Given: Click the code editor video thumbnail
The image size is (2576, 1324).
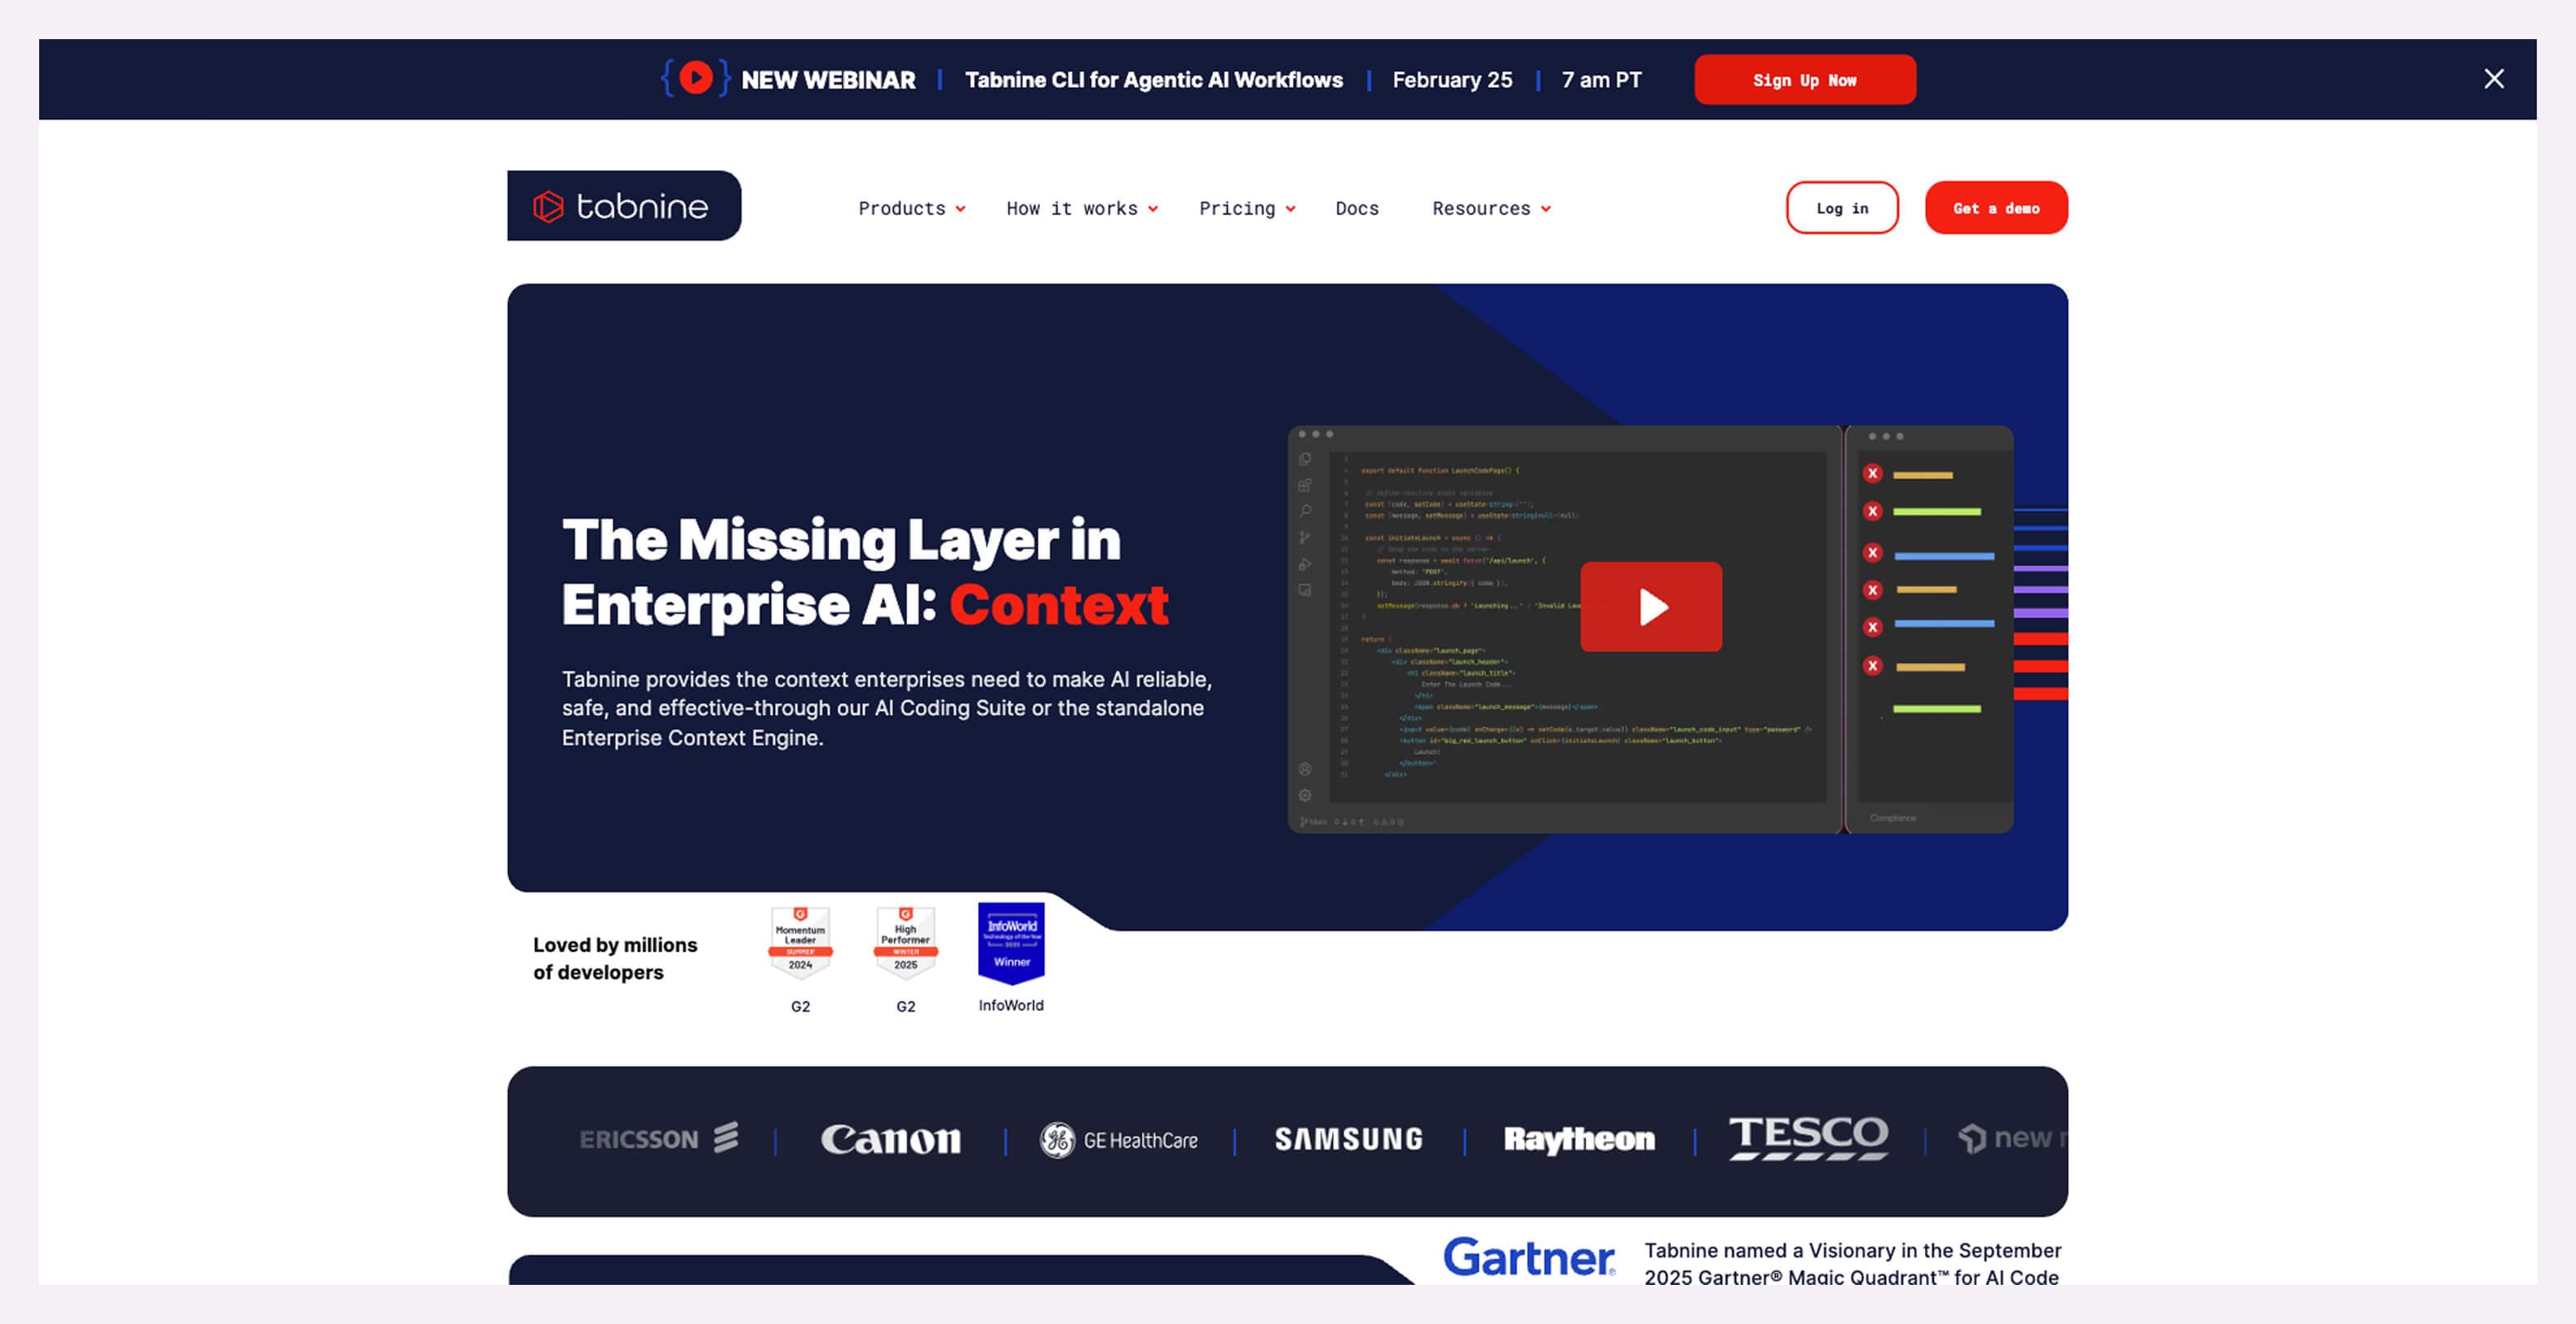Looking at the screenshot, I should coord(1650,629).
